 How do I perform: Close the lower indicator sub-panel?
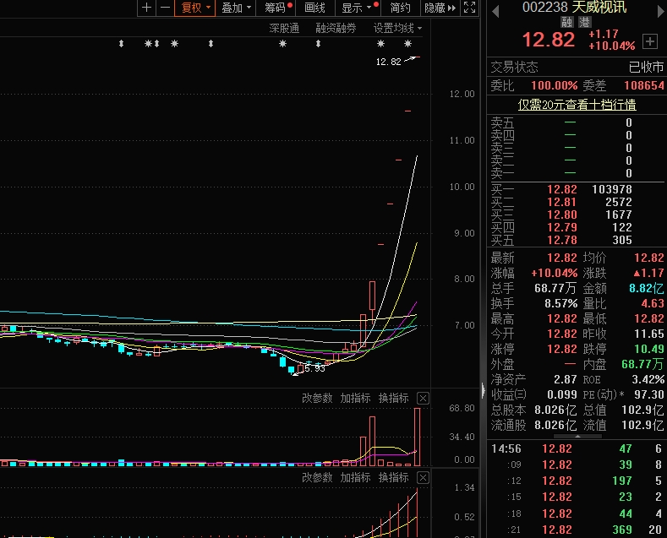tap(424, 477)
